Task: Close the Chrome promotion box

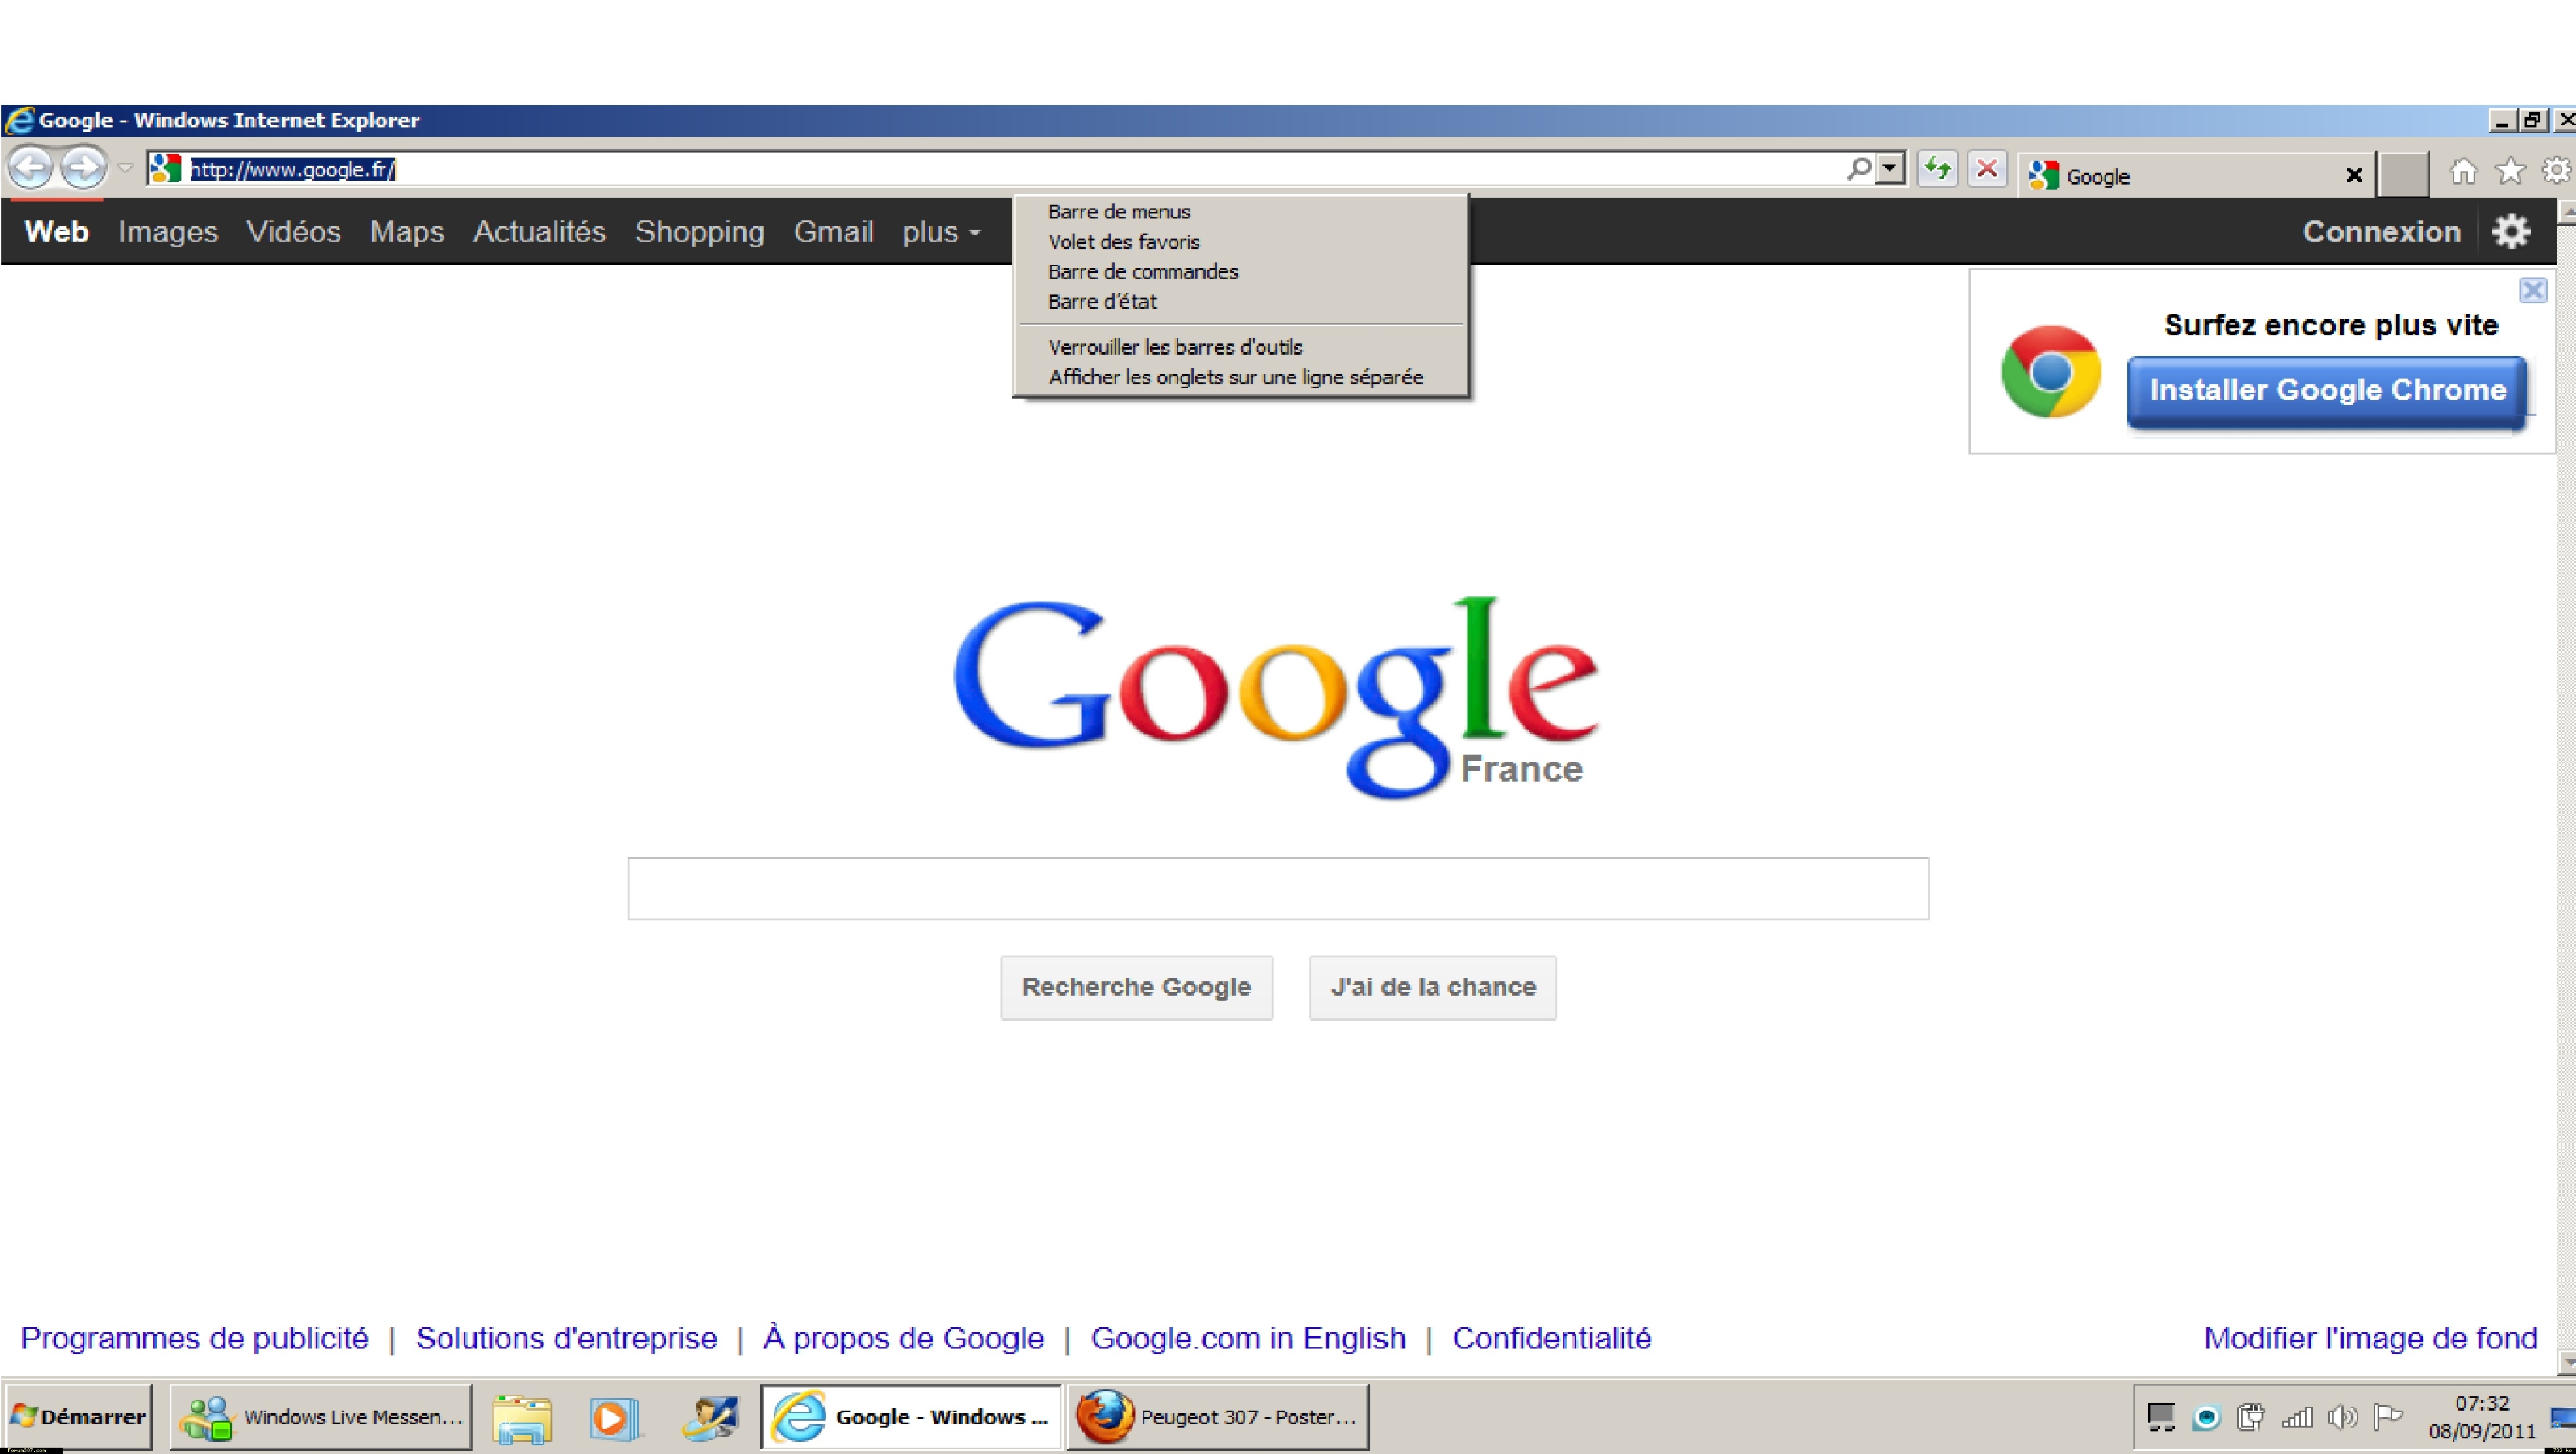Action: pyautogui.click(x=2532, y=290)
